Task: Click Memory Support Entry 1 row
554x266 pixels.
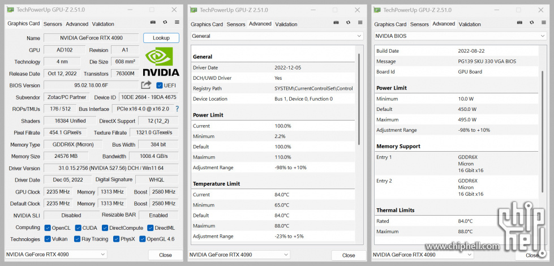Action: click(x=457, y=164)
